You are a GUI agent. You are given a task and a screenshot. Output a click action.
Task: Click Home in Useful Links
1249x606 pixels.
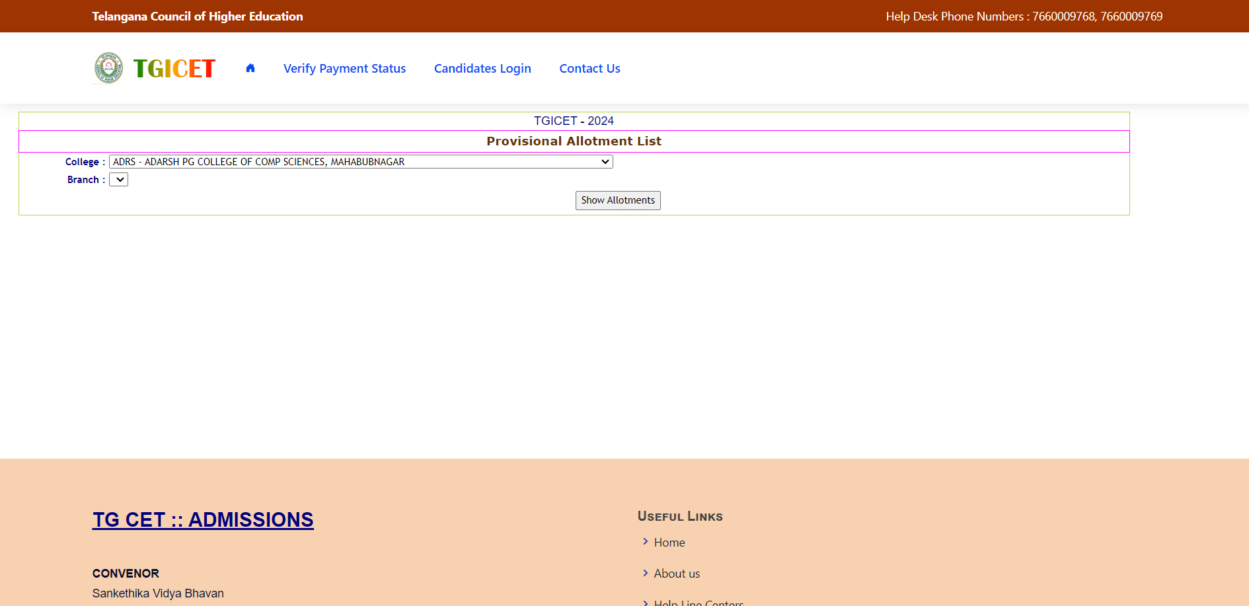(x=669, y=543)
